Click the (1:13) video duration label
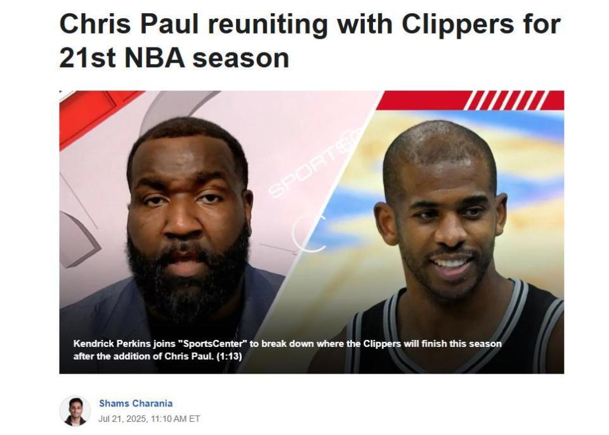 229,356
